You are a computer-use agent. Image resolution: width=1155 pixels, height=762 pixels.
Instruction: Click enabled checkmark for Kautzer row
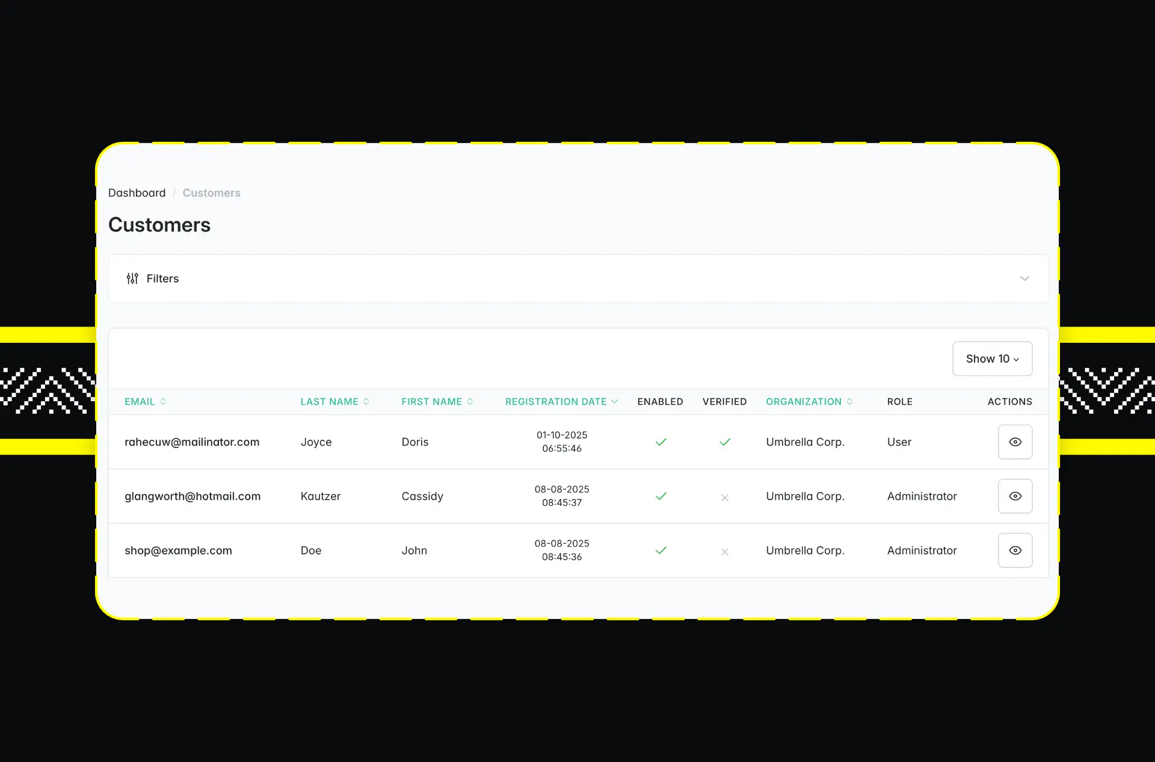click(661, 496)
